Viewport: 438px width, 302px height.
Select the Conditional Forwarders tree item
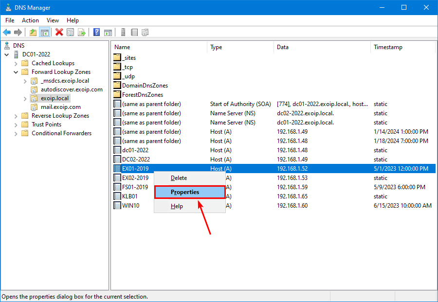coord(61,133)
